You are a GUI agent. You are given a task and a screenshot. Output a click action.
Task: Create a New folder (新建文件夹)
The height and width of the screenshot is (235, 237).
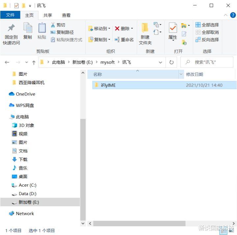pyautogui.click(x=145, y=34)
